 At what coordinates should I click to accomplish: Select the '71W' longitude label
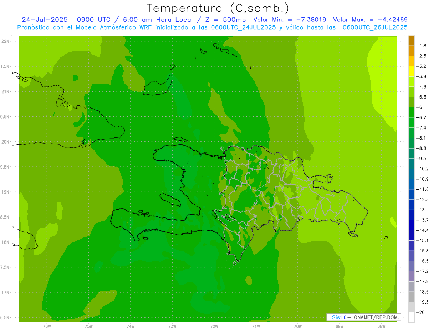click(x=256, y=326)
